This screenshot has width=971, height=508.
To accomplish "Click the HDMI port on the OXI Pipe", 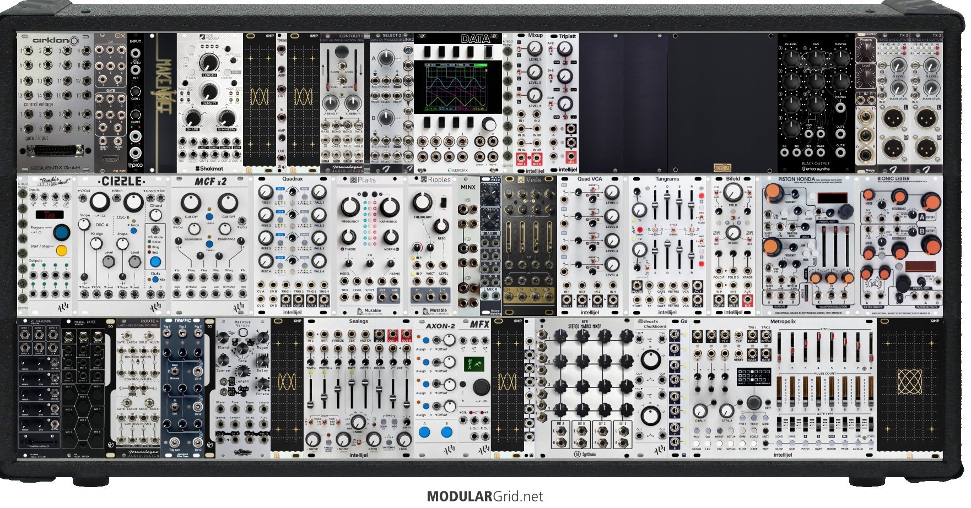I will click(x=110, y=160).
